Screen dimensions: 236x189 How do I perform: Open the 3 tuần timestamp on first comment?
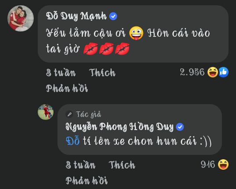point(61,73)
